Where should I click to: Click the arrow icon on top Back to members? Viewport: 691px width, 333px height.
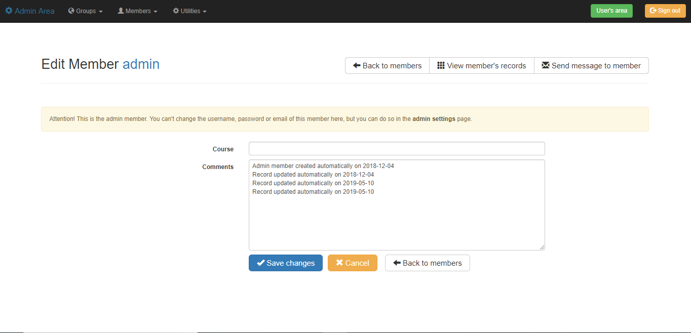coord(357,65)
